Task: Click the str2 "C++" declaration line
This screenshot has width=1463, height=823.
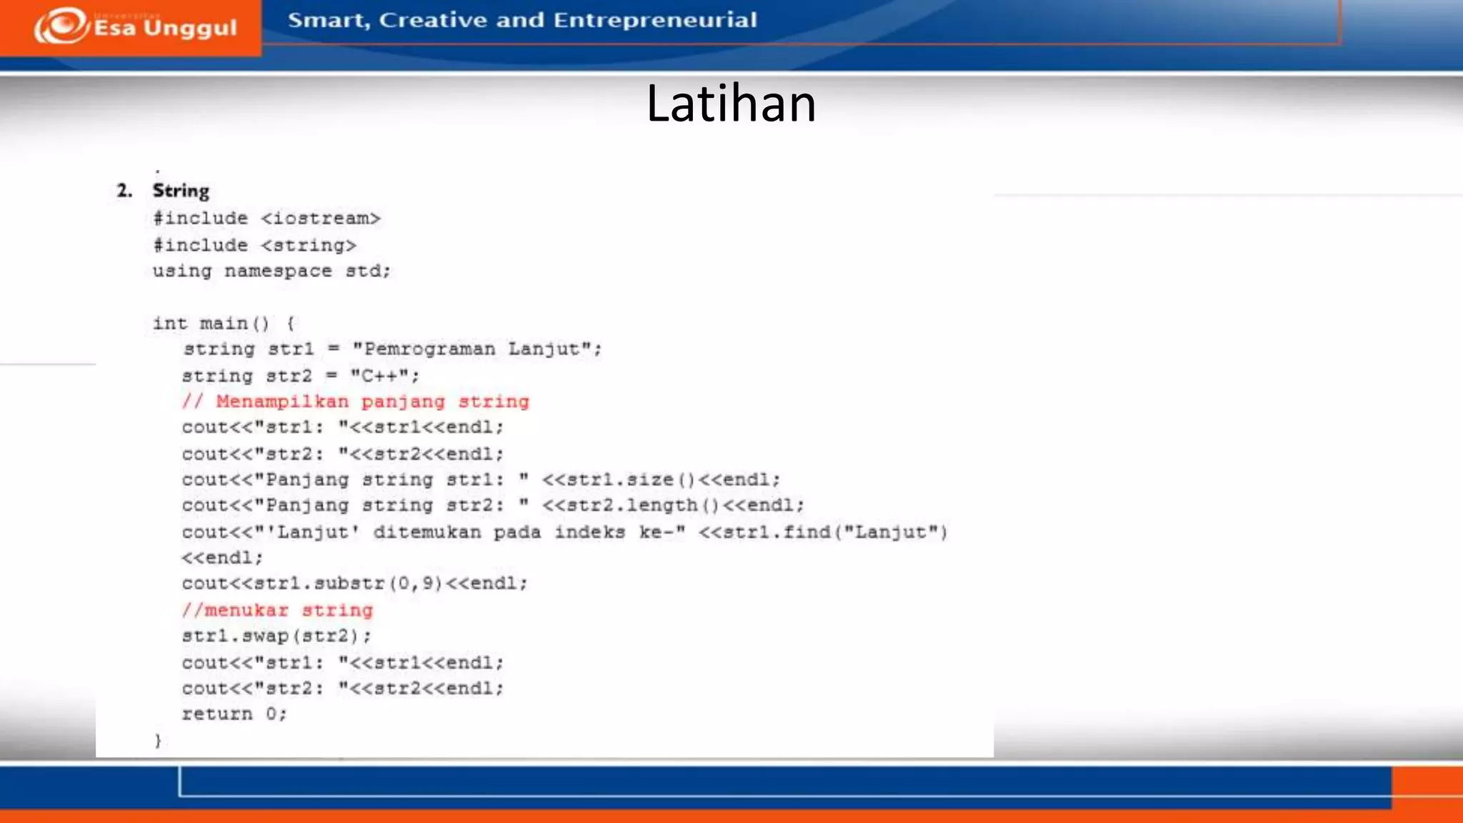Action: [x=300, y=376]
